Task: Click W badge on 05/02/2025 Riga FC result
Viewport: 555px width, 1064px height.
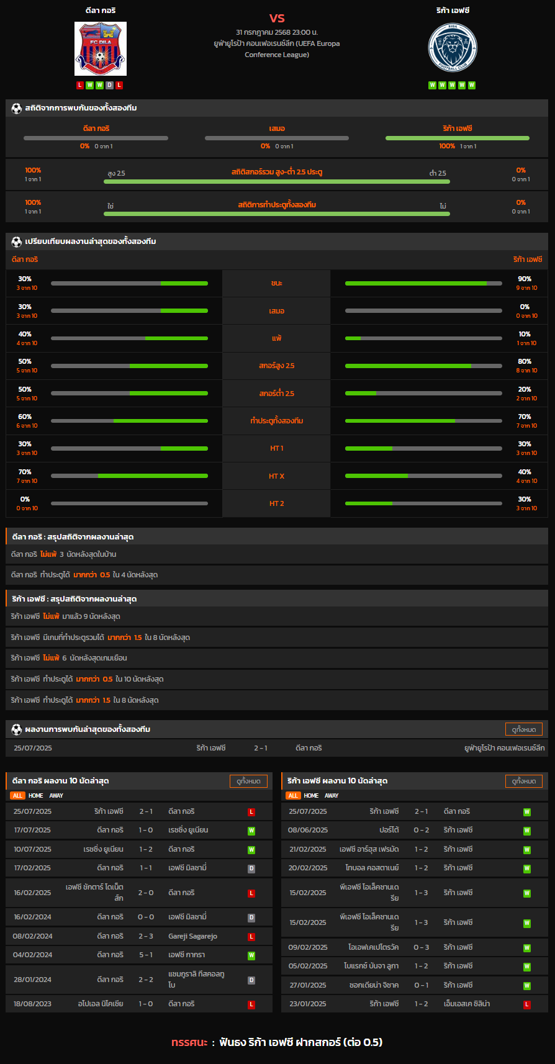Action: (527, 967)
